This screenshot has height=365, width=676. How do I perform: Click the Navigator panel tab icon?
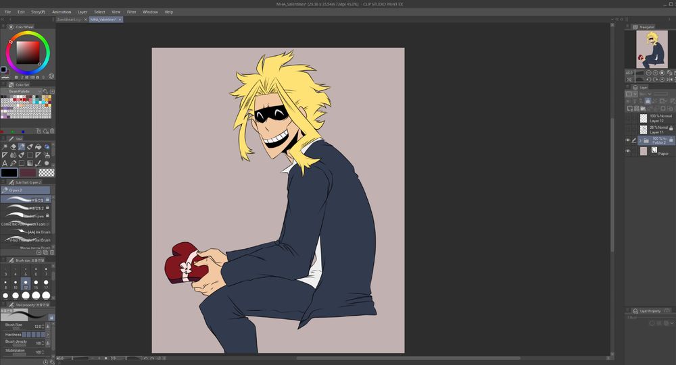(635, 27)
